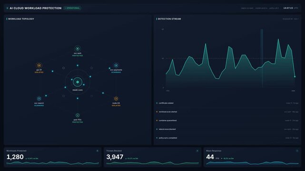Image resolution: width=305 pixels, height=171 pixels.
Task: Click the ISOLATED label under node-04
Action: pos(116,105)
